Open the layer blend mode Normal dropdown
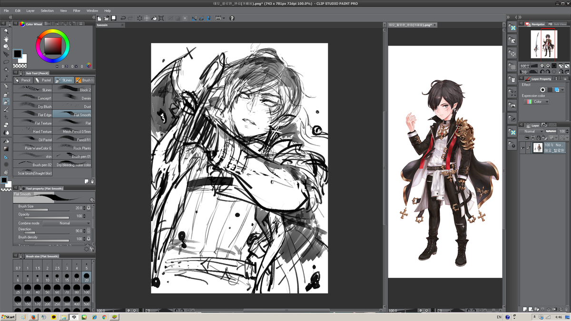This screenshot has width=571, height=321. pyautogui.click(x=532, y=131)
